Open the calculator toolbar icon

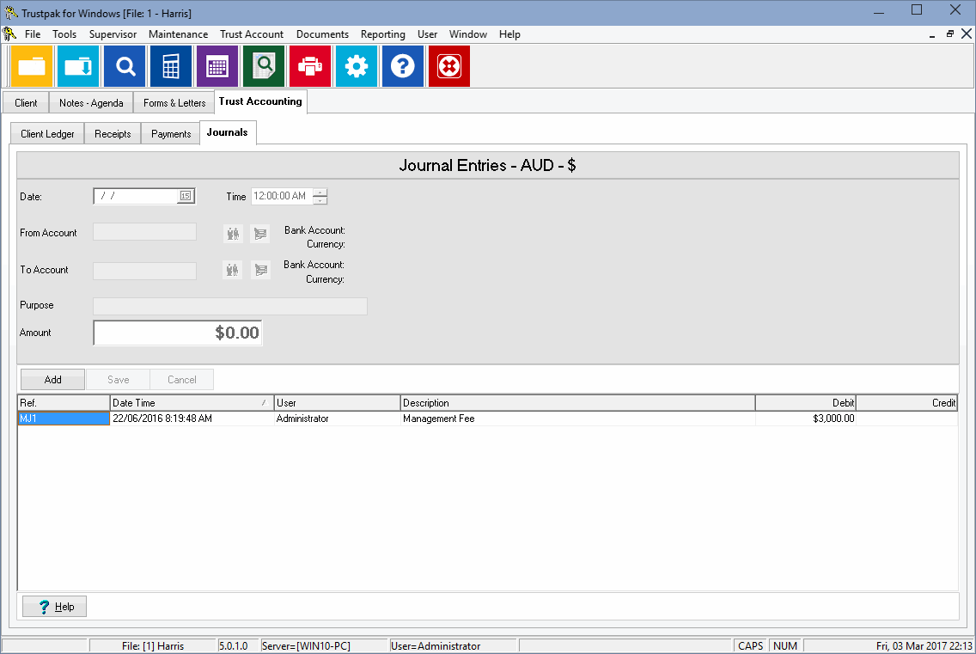171,66
